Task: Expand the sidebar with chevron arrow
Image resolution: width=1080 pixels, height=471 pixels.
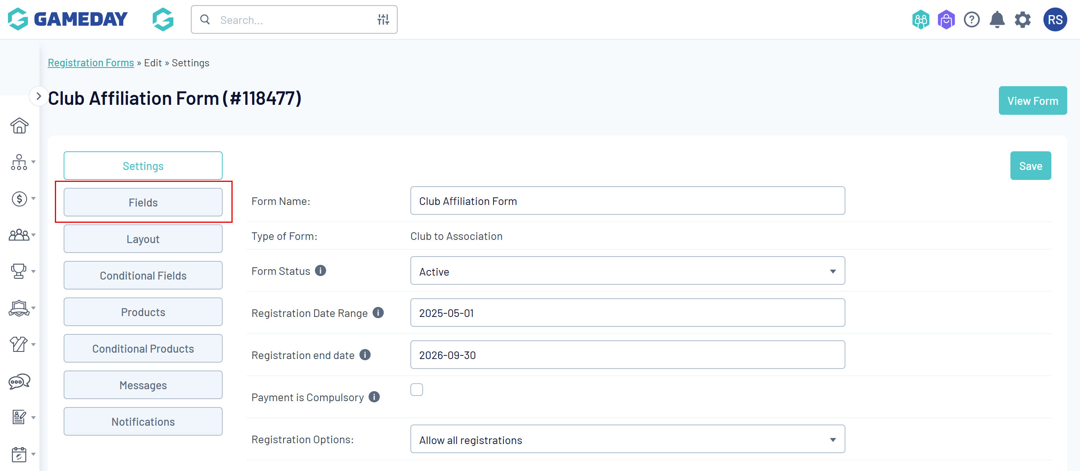Action: click(x=39, y=96)
